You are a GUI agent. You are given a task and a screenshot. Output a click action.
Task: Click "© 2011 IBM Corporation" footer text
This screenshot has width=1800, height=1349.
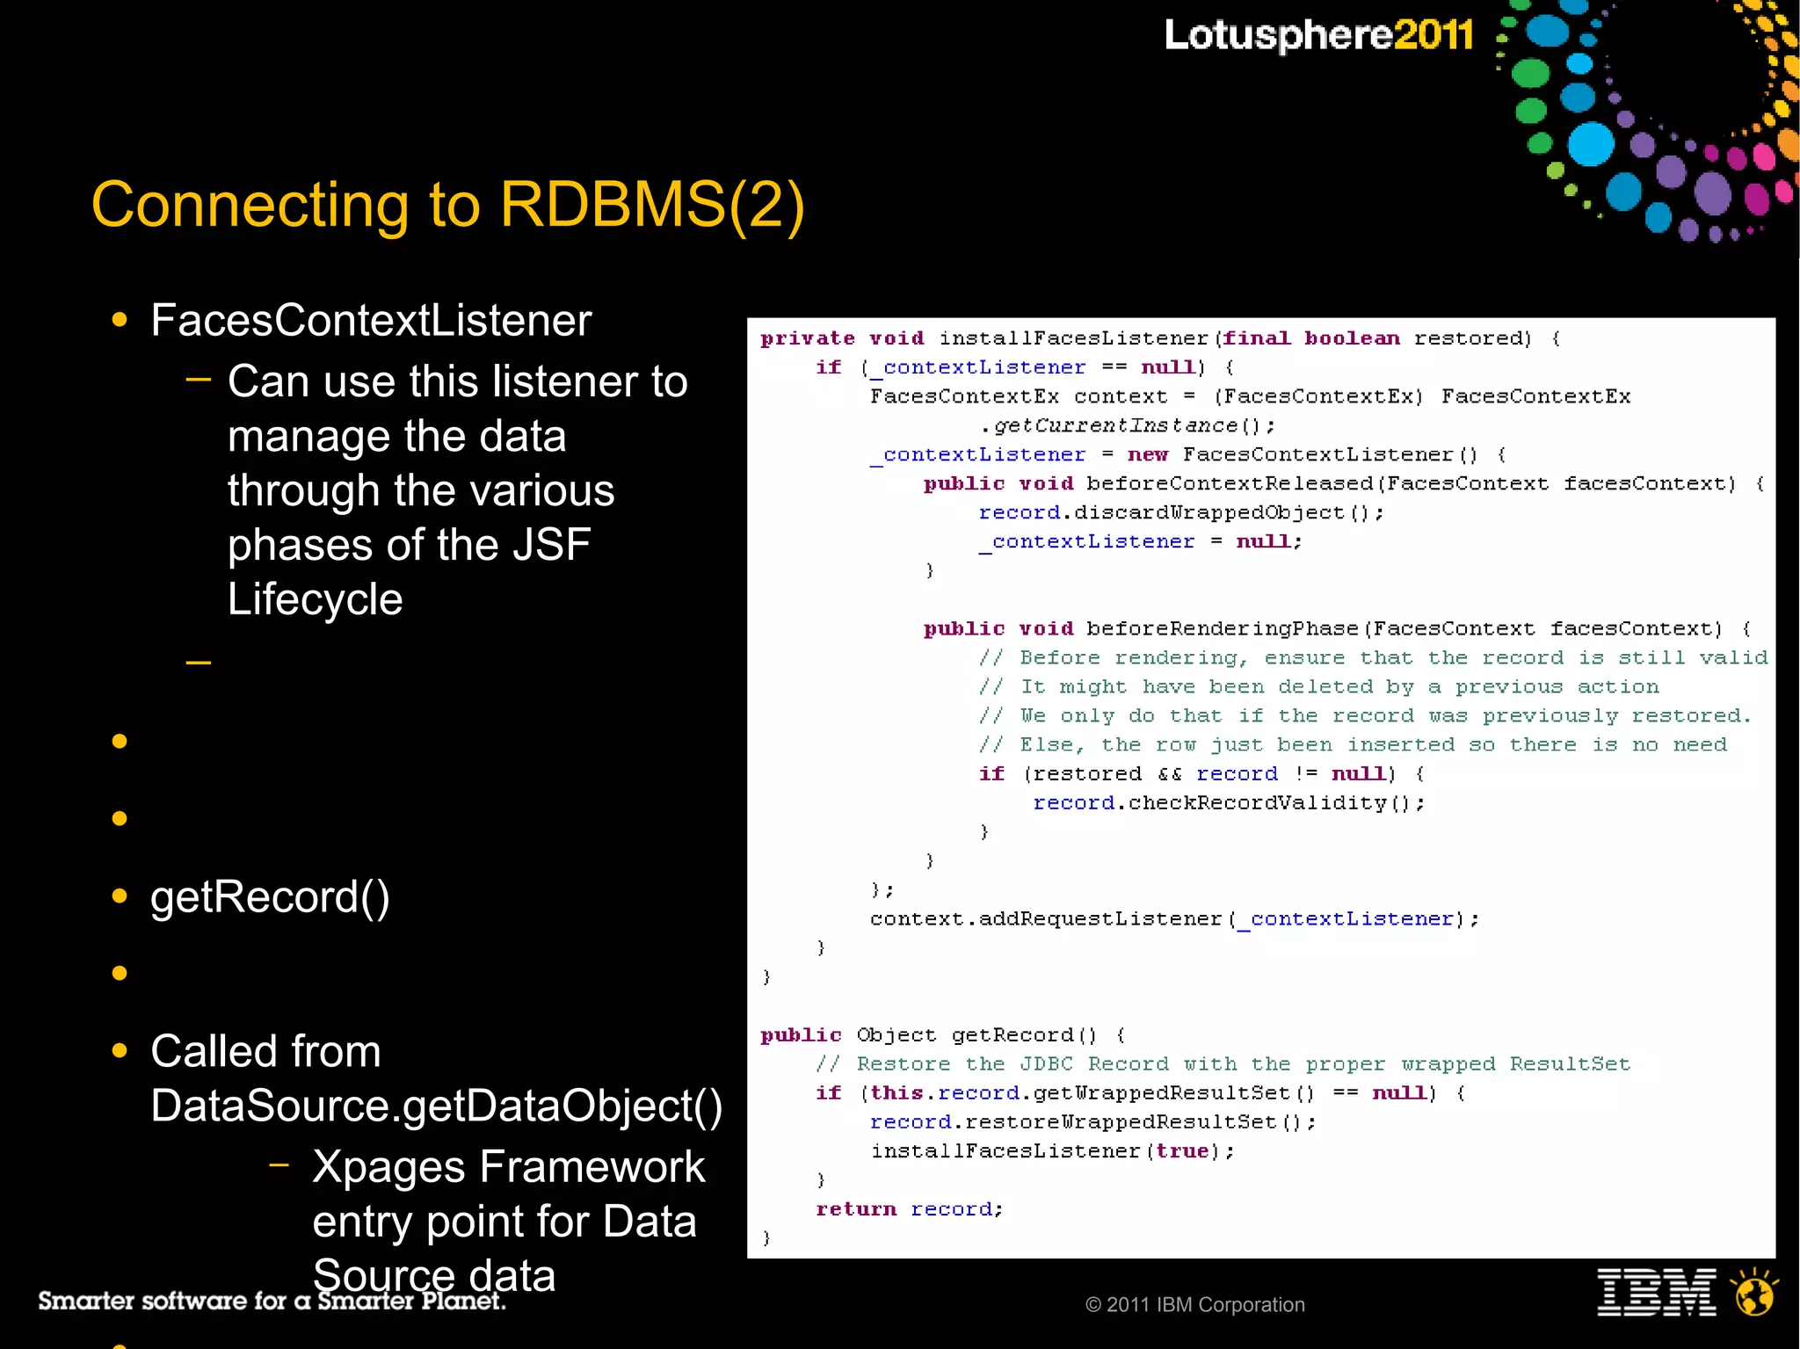[1195, 1305]
